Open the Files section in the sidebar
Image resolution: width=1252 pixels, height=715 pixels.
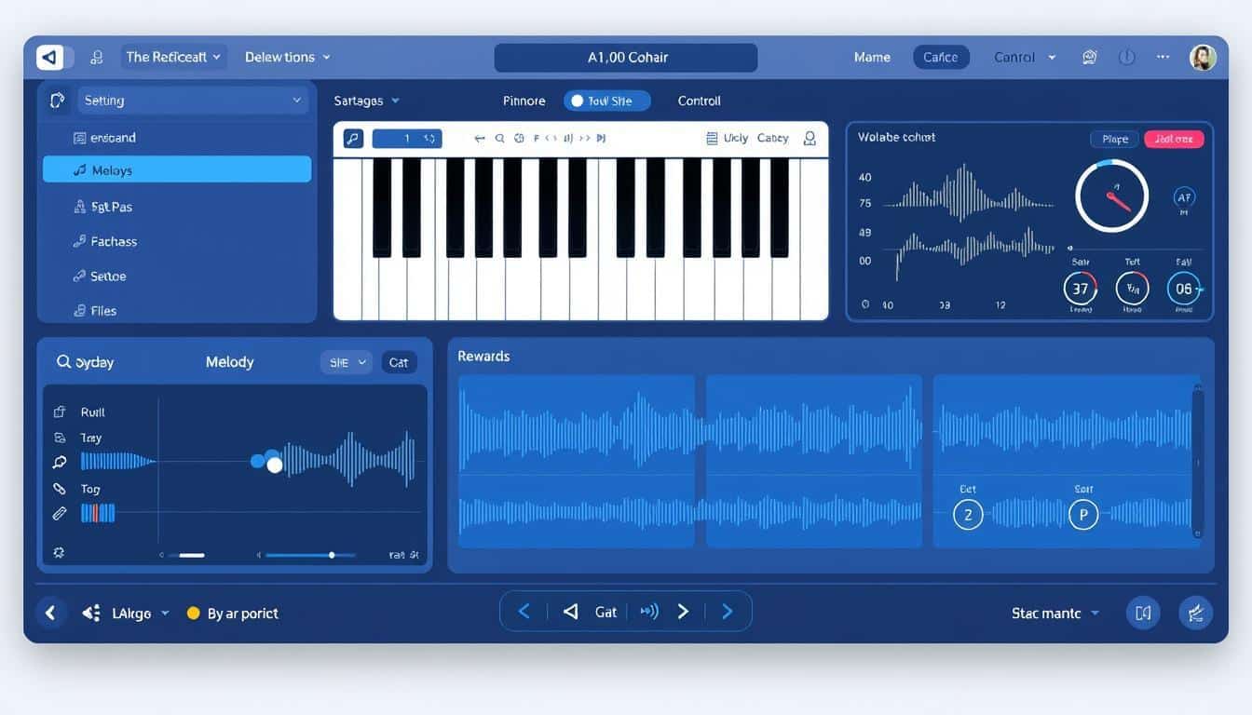(100, 310)
